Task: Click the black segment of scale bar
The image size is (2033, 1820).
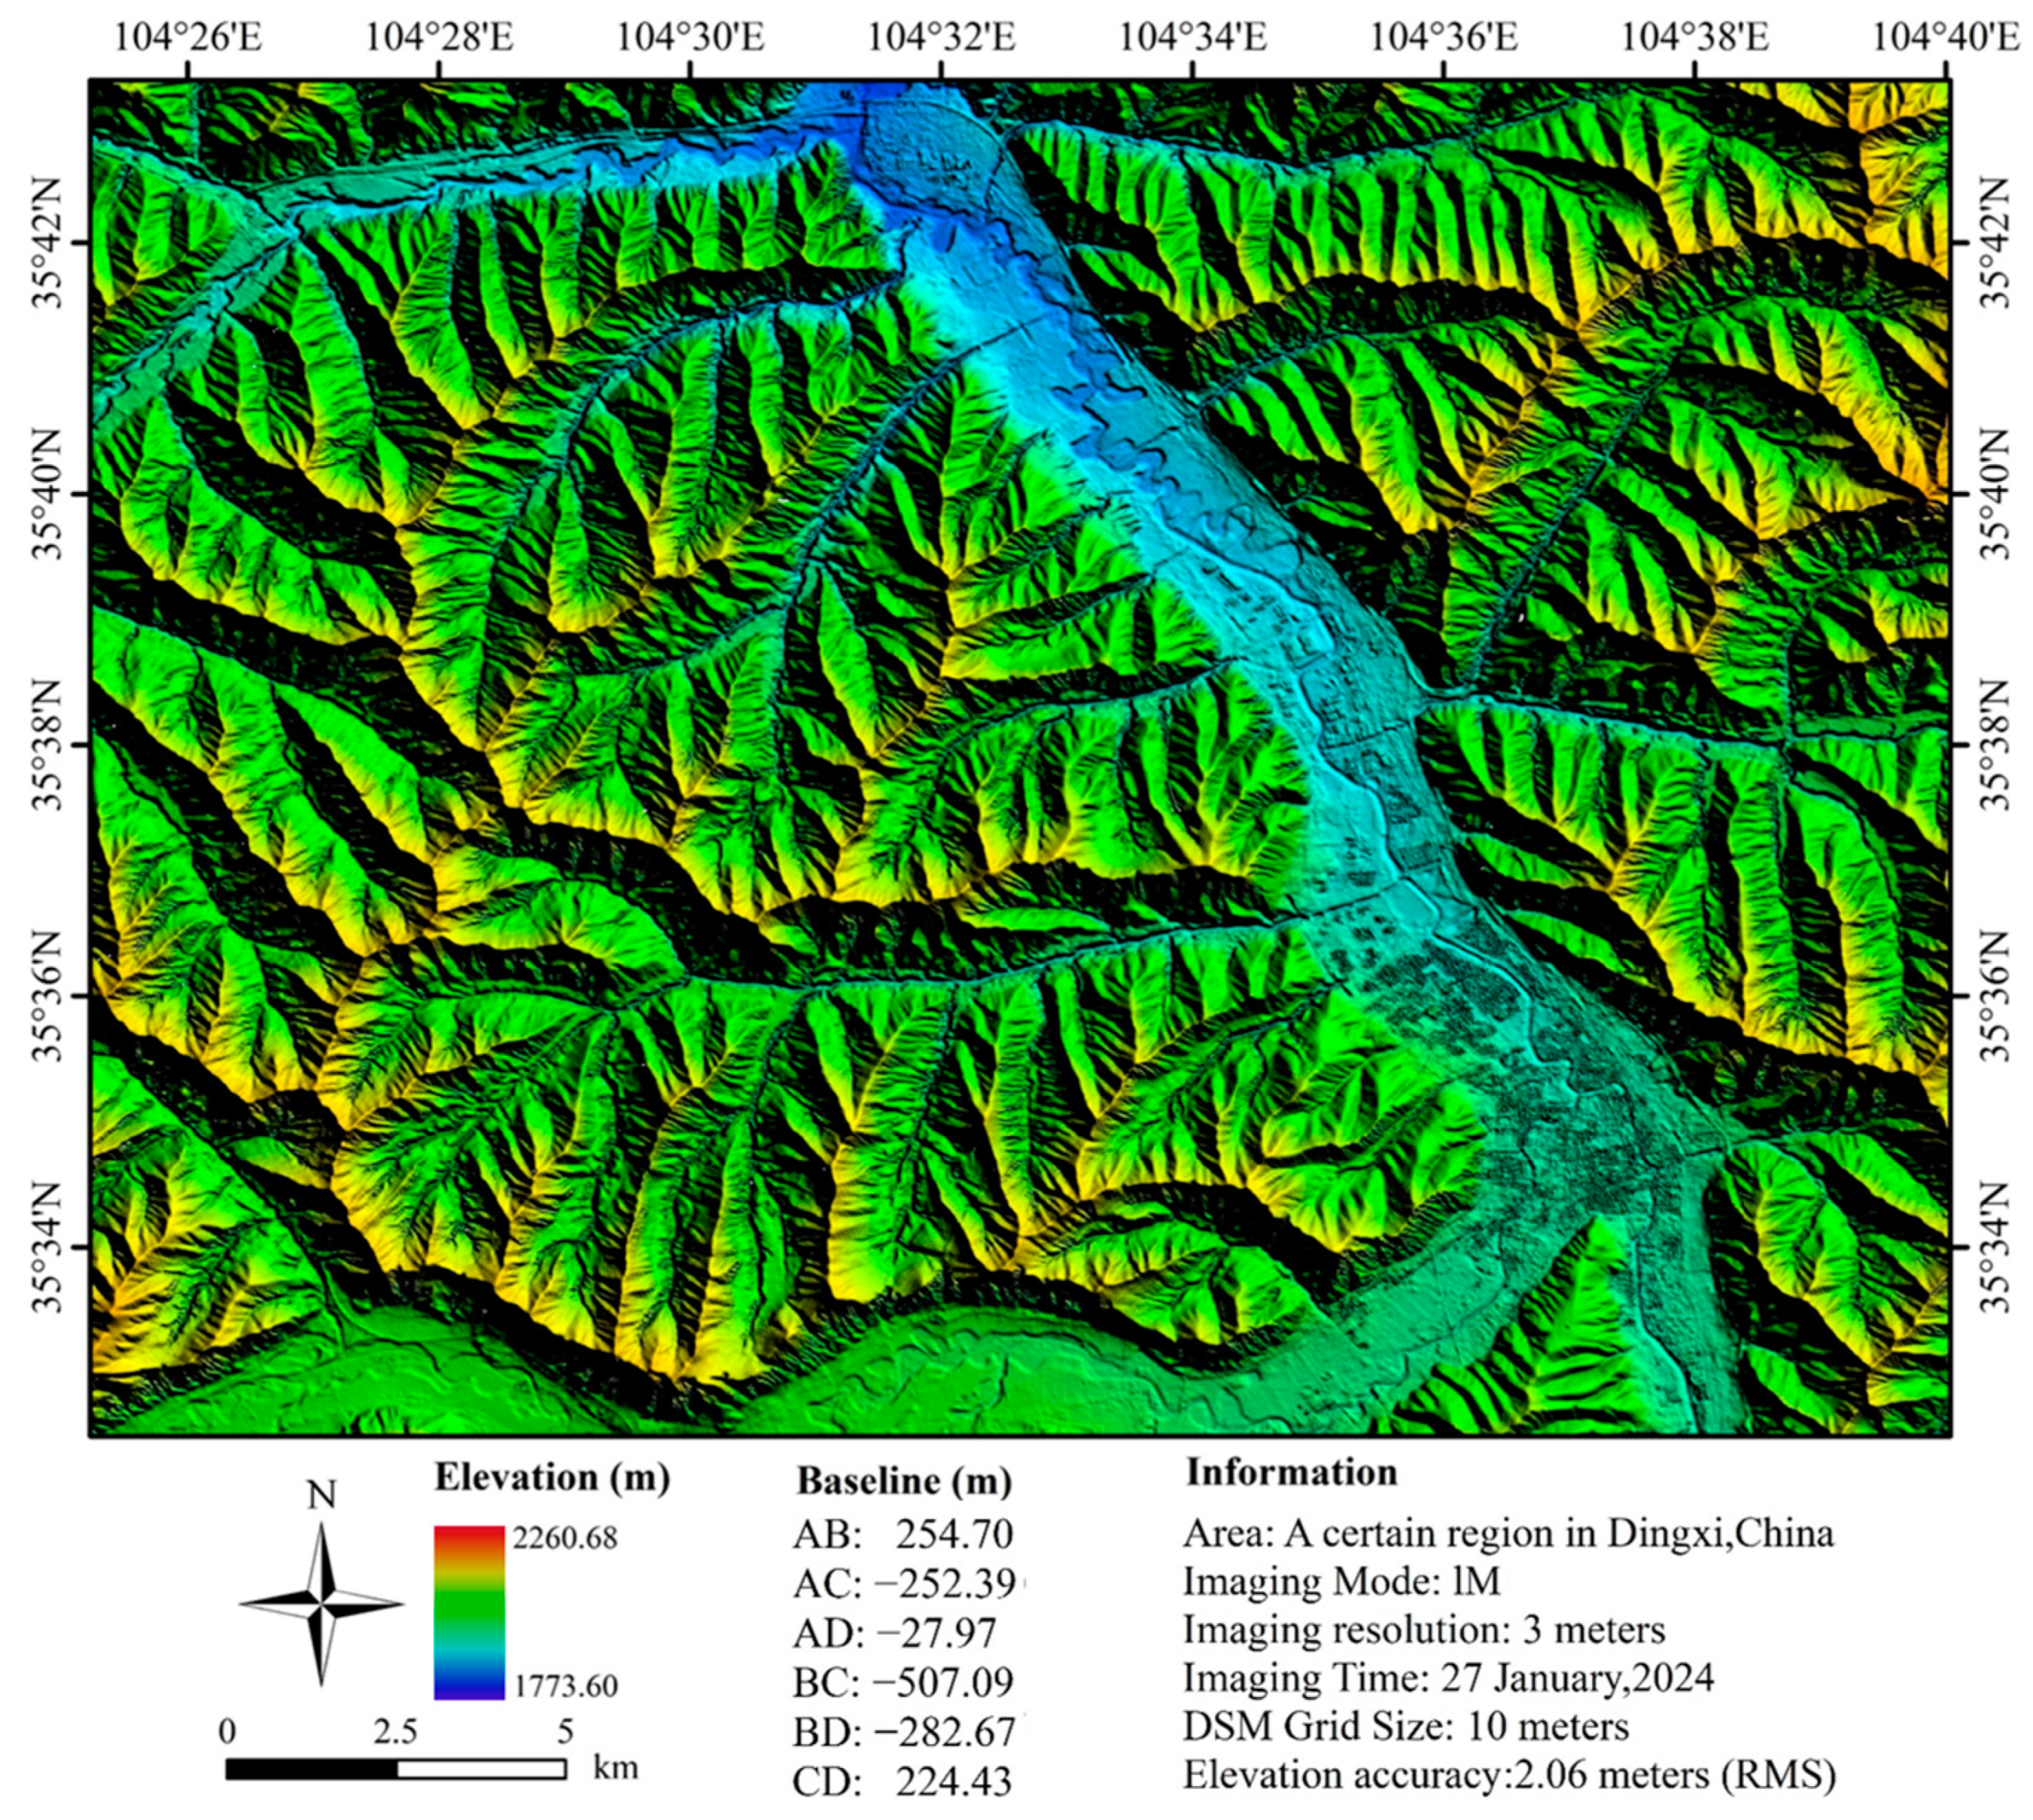Action: 311,1770
